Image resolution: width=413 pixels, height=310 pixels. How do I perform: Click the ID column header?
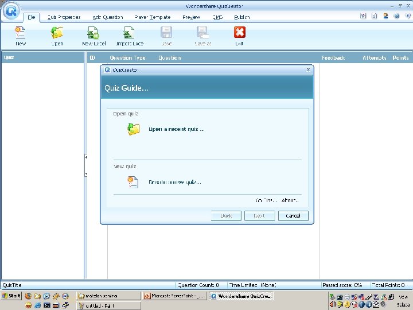coord(92,58)
